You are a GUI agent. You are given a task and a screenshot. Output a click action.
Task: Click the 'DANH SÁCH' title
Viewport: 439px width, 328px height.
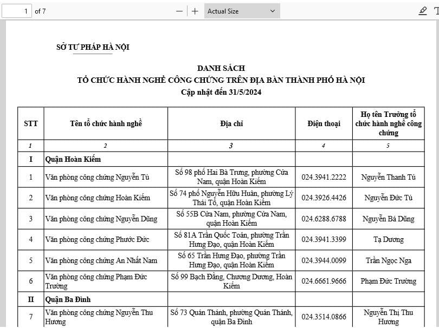click(221, 68)
